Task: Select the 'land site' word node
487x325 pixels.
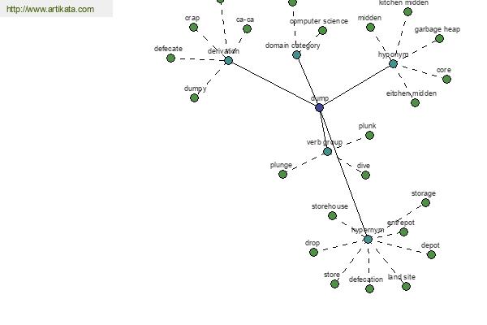Action: (406, 287)
